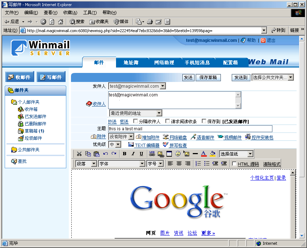Click the decrease indent icon

pyautogui.click(x=215, y=164)
